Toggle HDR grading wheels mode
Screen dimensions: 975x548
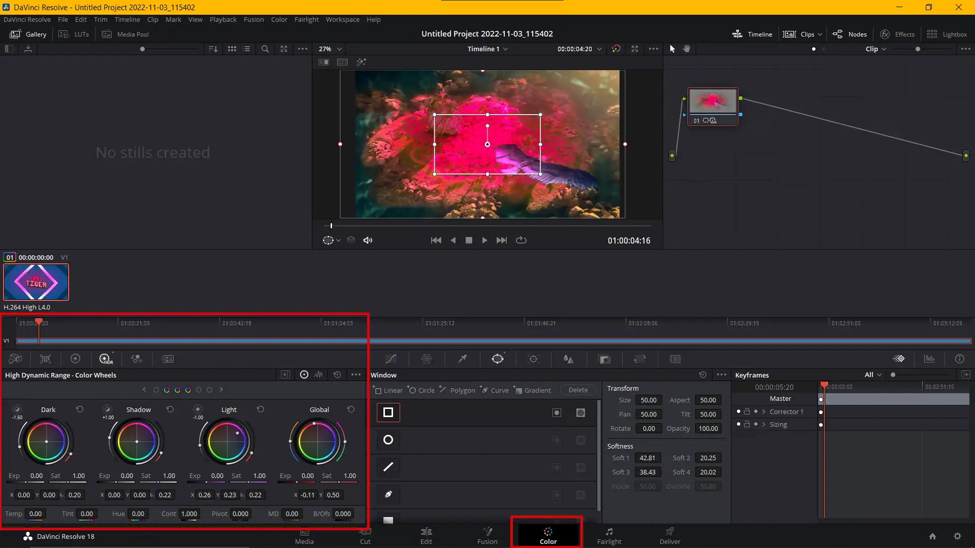[x=105, y=359]
